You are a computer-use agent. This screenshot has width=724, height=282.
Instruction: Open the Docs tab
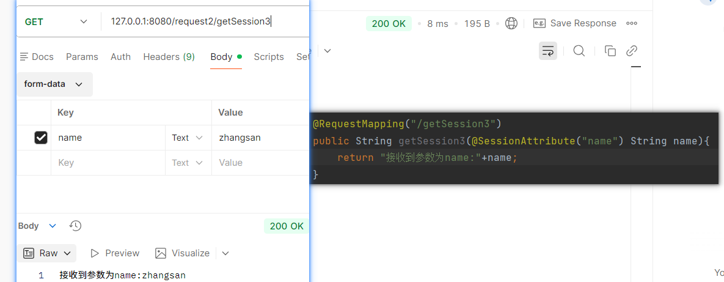click(37, 57)
